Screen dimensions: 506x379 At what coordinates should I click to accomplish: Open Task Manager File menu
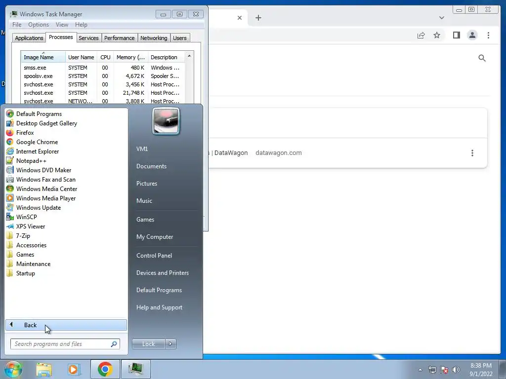[x=17, y=25]
